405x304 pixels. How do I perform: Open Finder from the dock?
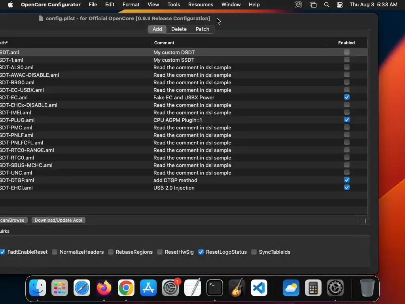click(38, 288)
